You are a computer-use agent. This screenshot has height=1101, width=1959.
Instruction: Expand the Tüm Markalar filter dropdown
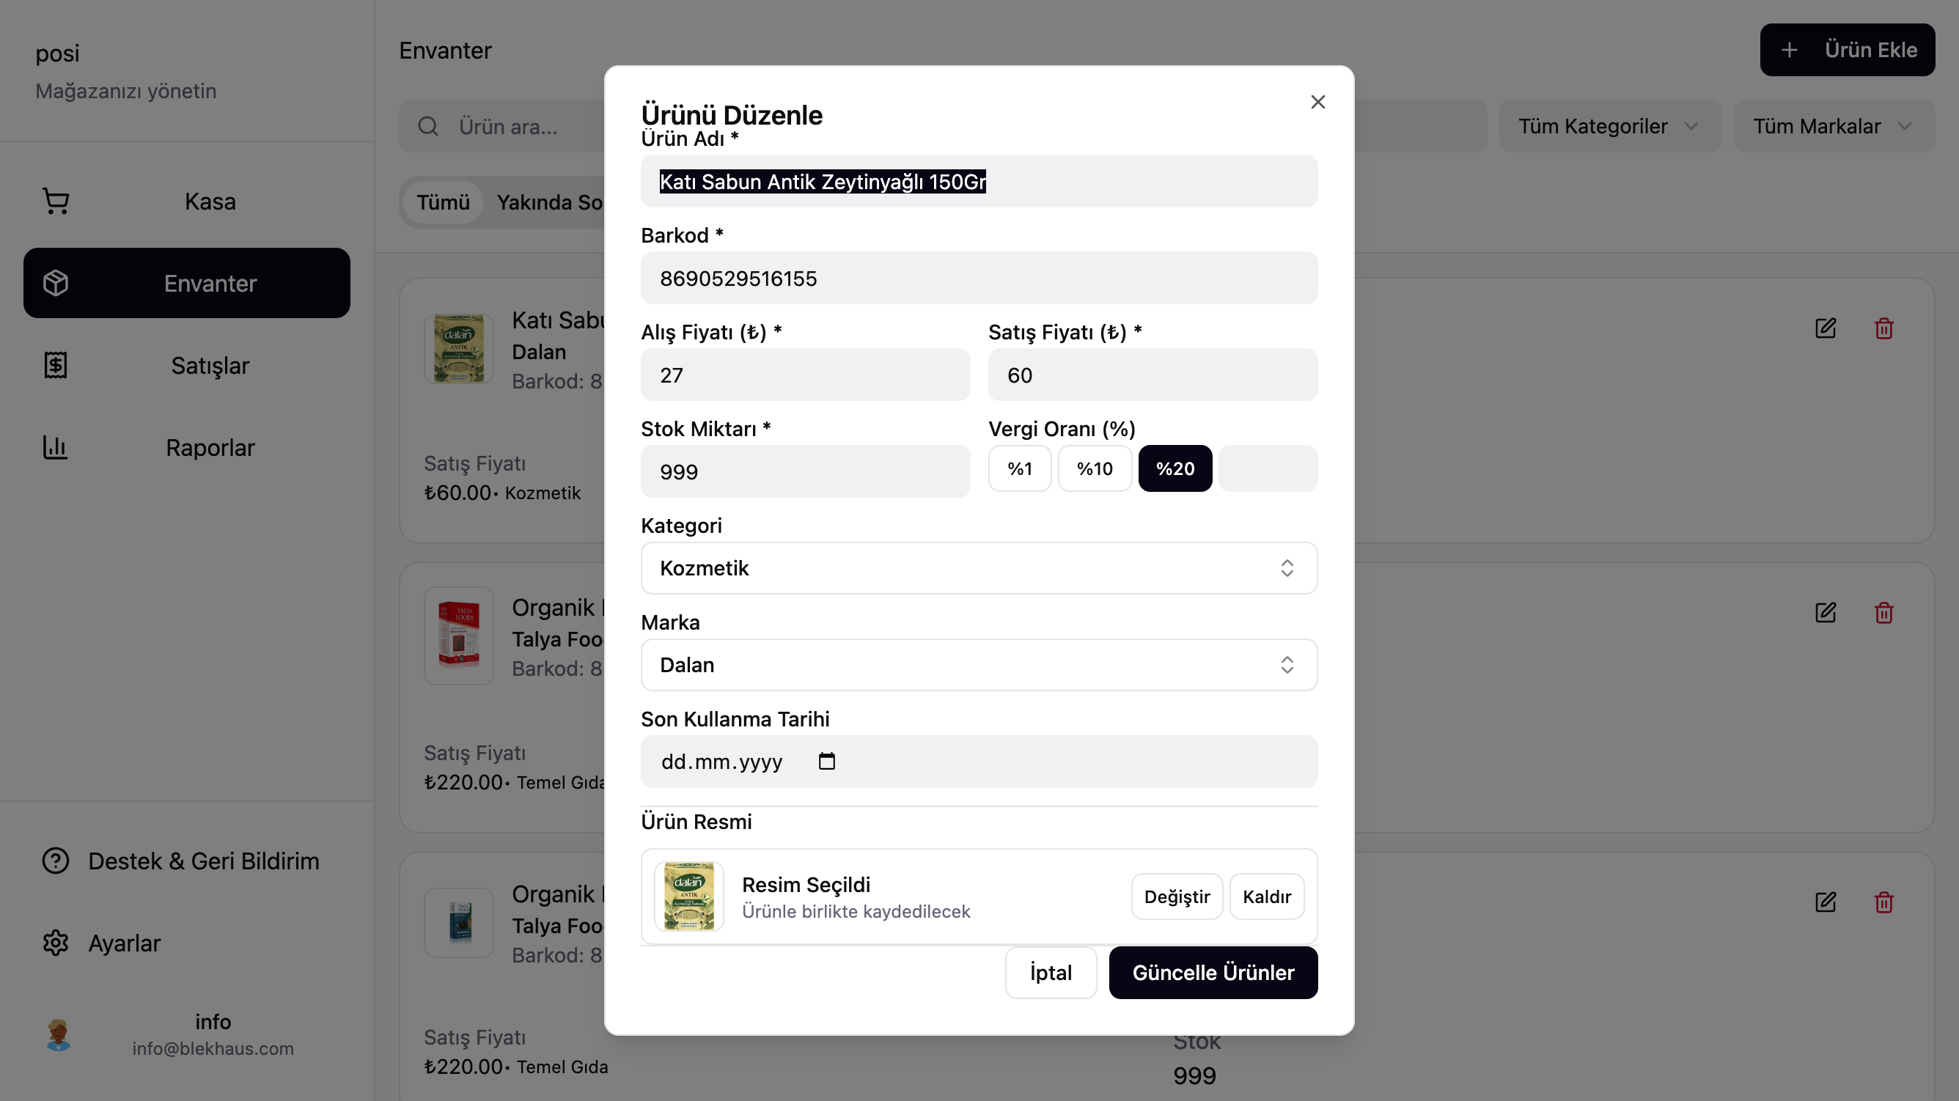coord(1833,126)
